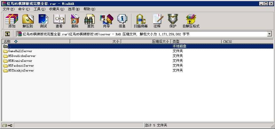Click the Extract To (解压到) icon

coord(28,21)
